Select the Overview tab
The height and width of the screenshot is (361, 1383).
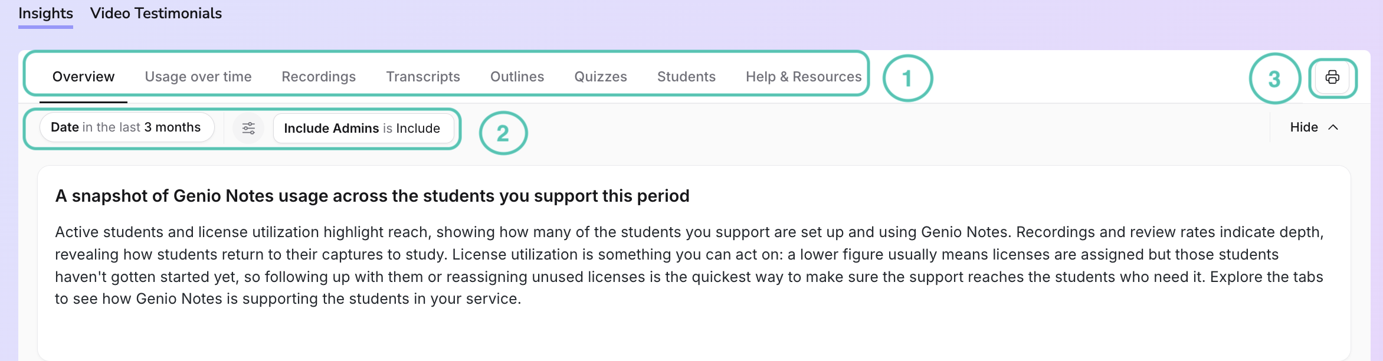coord(83,77)
